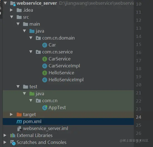Image resolution: width=153 pixels, height=147 pixels.
Task: Select the .idea folder label
Action: coord(28,10)
